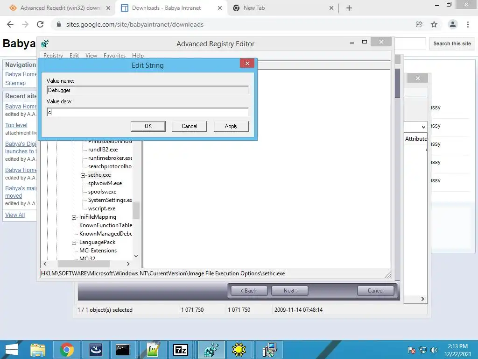Open the Chrome profile icon
The height and width of the screenshot is (359, 478).
point(453,24)
